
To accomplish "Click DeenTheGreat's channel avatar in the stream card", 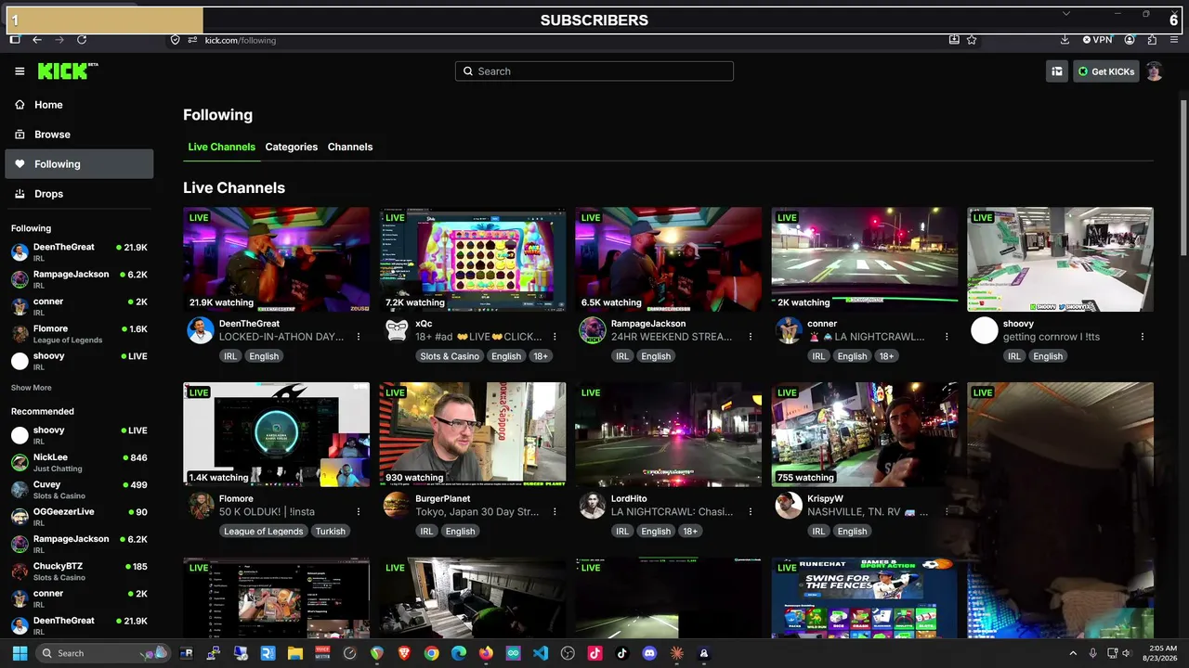I will [201, 330].
